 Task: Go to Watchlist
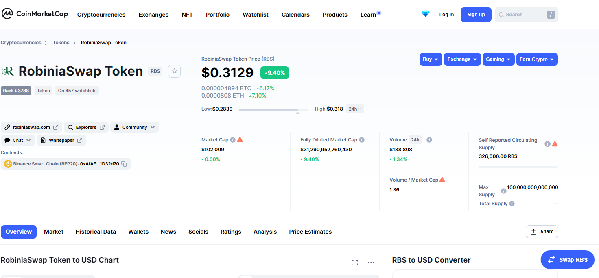click(x=256, y=15)
